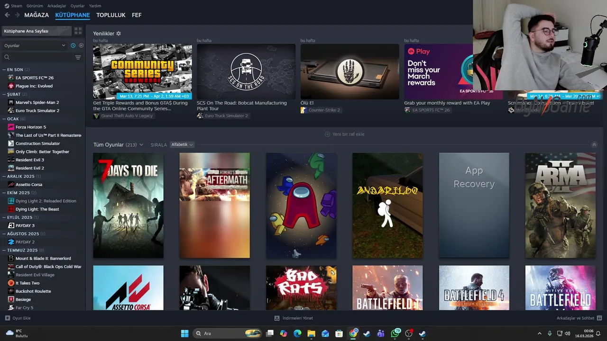The height and width of the screenshot is (341, 607).
Task: Open Microsoft Store from the taskbar
Action: [339, 333]
